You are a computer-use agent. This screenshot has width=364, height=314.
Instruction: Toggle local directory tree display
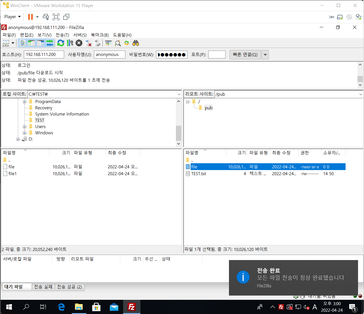[x=31, y=43]
